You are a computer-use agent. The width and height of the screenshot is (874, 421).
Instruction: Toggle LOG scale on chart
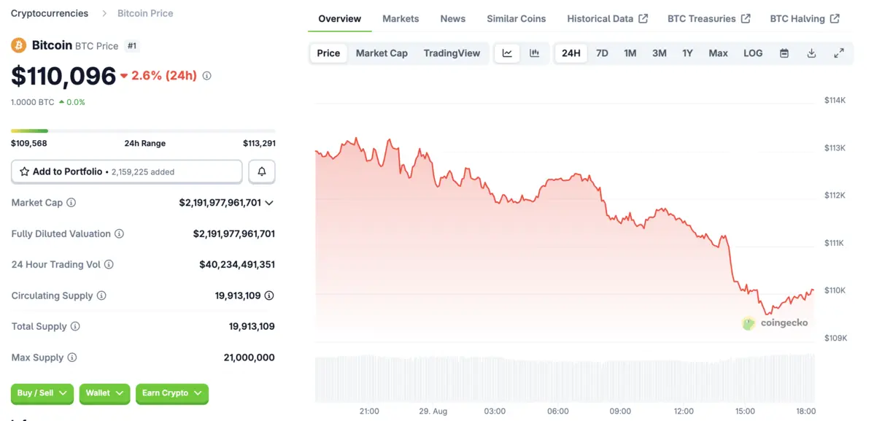click(753, 53)
